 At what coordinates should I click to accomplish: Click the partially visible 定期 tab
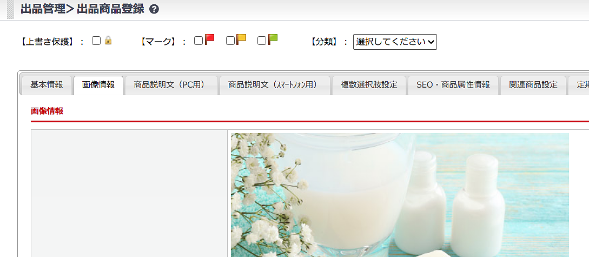[579, 85]
